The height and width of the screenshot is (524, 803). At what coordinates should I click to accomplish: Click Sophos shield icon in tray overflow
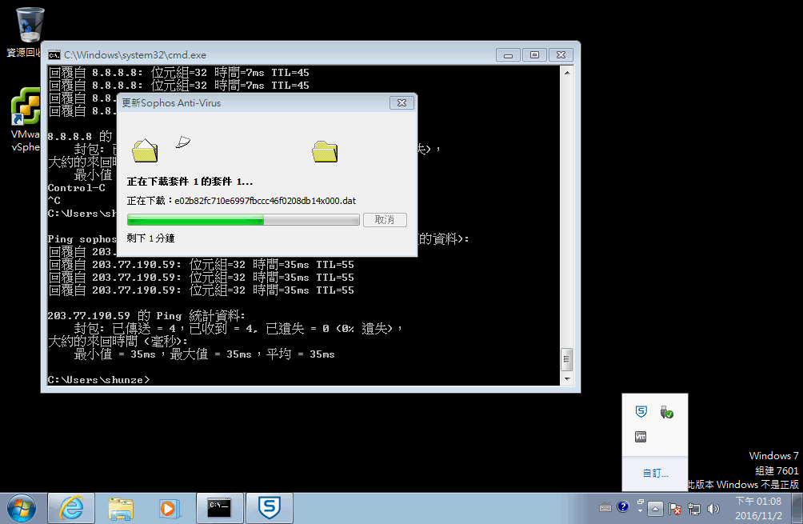(x=641, y=412)
